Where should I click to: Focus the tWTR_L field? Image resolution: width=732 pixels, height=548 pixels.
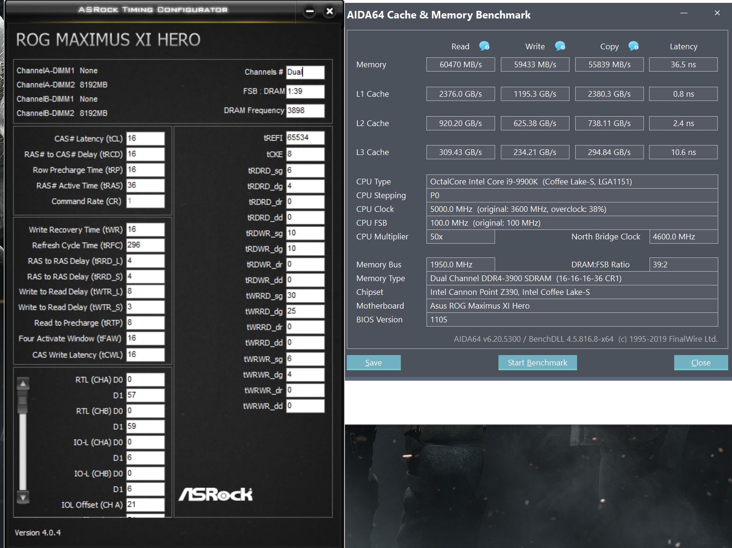[145, 292]
